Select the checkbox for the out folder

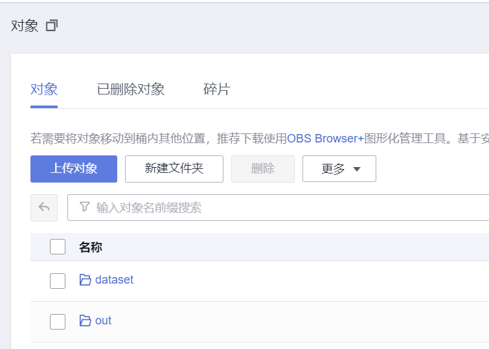58,321
